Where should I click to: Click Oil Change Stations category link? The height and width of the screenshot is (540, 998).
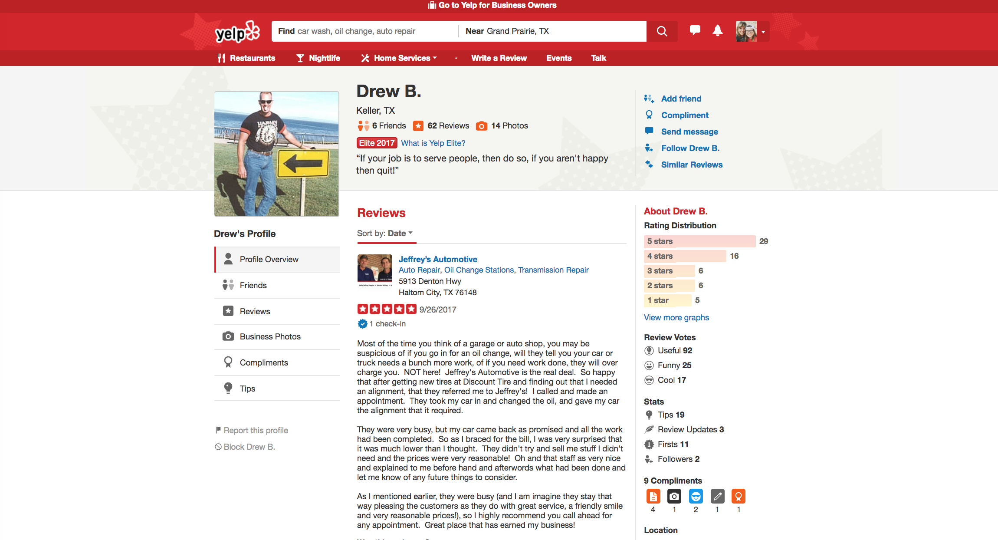tap(479, 270)
